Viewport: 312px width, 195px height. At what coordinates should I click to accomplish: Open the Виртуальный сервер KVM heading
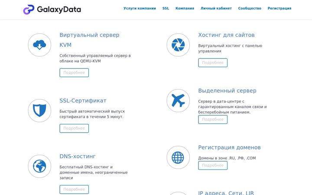tap(89, 40)
